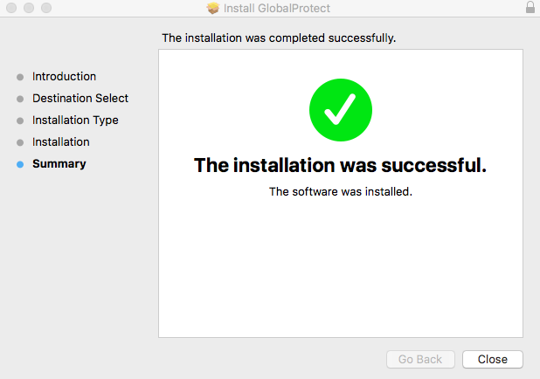Select the Summary step in the sidebar
The image size is (540, 379).
click(x=59, y=164)
